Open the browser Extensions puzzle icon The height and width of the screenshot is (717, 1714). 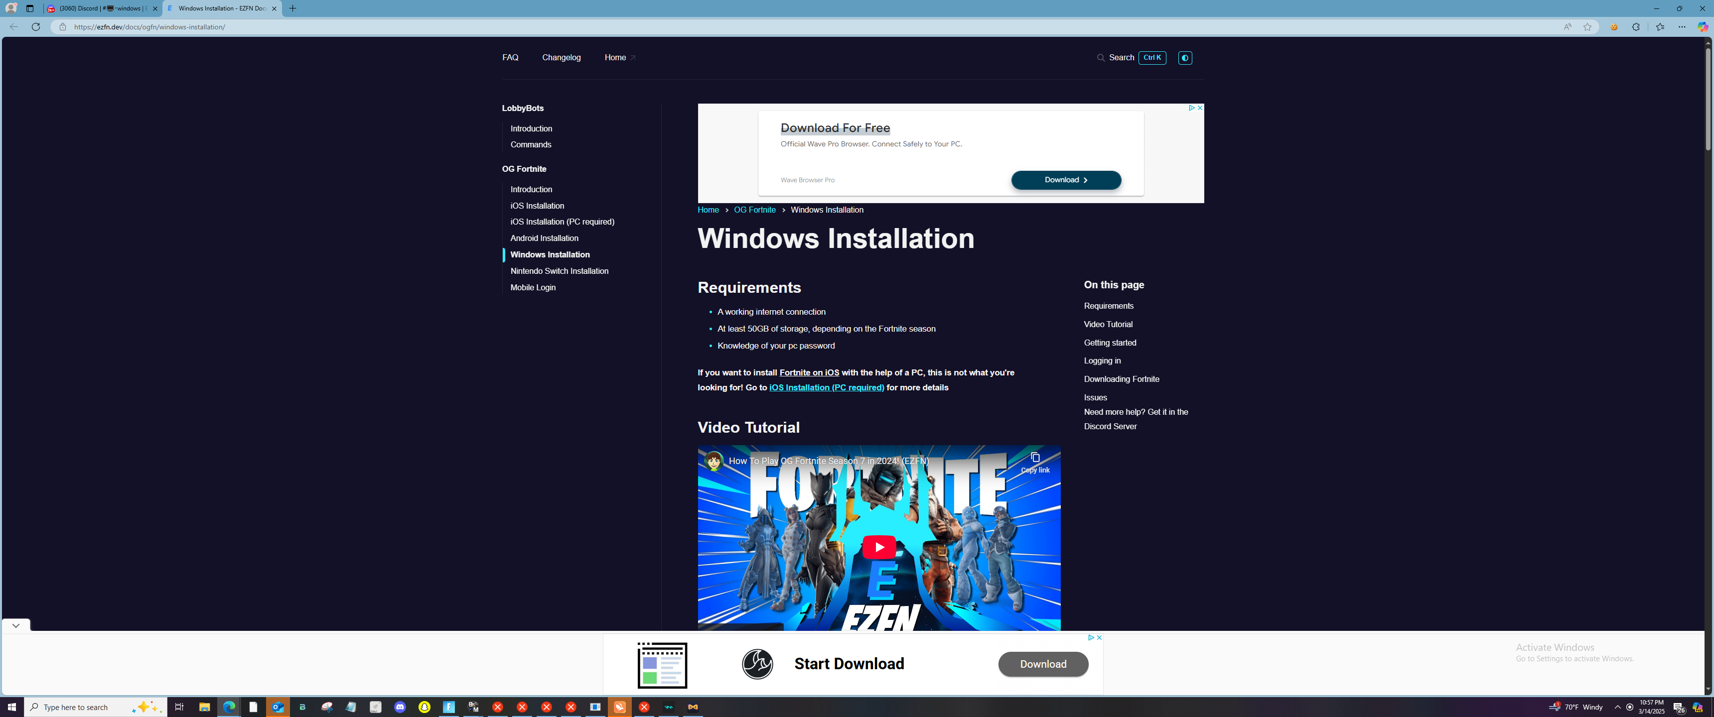click(1635, 27)
